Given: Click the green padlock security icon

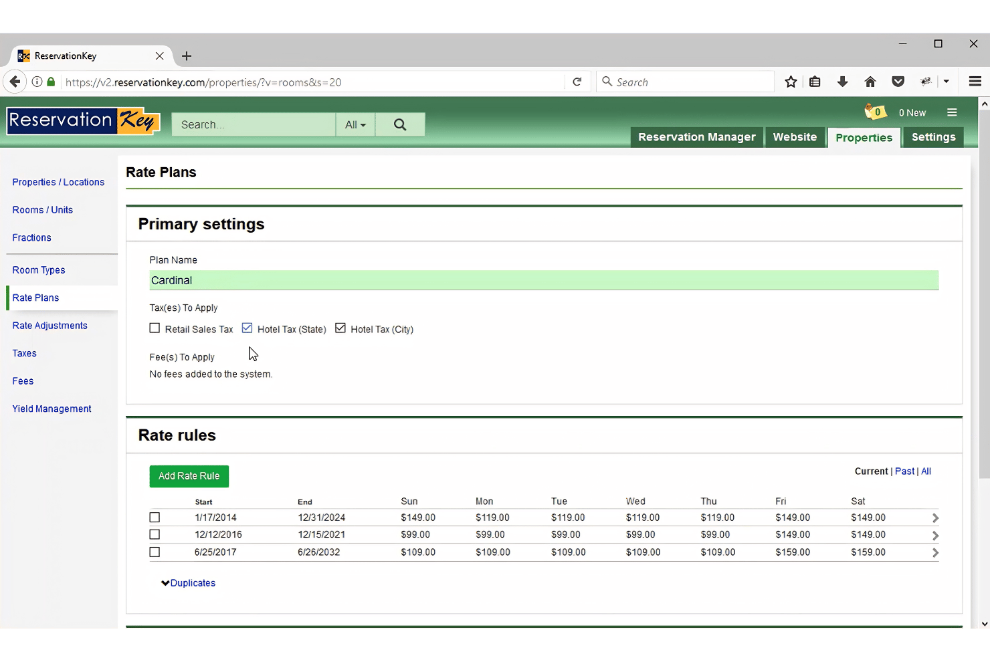Looking at the screenshot, I should tap(51, 82).
